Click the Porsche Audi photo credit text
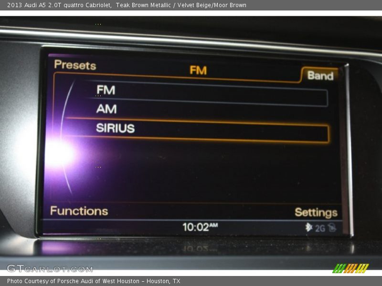Screen dimensions: 382x286 pyautogui.click(x=94, y=281)
